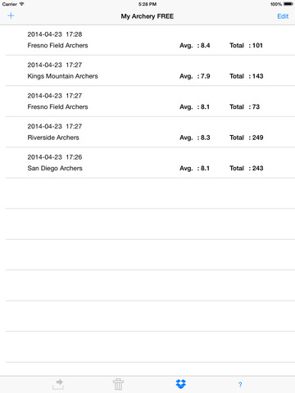The width and height of the screenshot is (295, 393).
Task: Tap the Wi-Fi icon in status bar
Action: pyautogui.click(x=21, y=4)
